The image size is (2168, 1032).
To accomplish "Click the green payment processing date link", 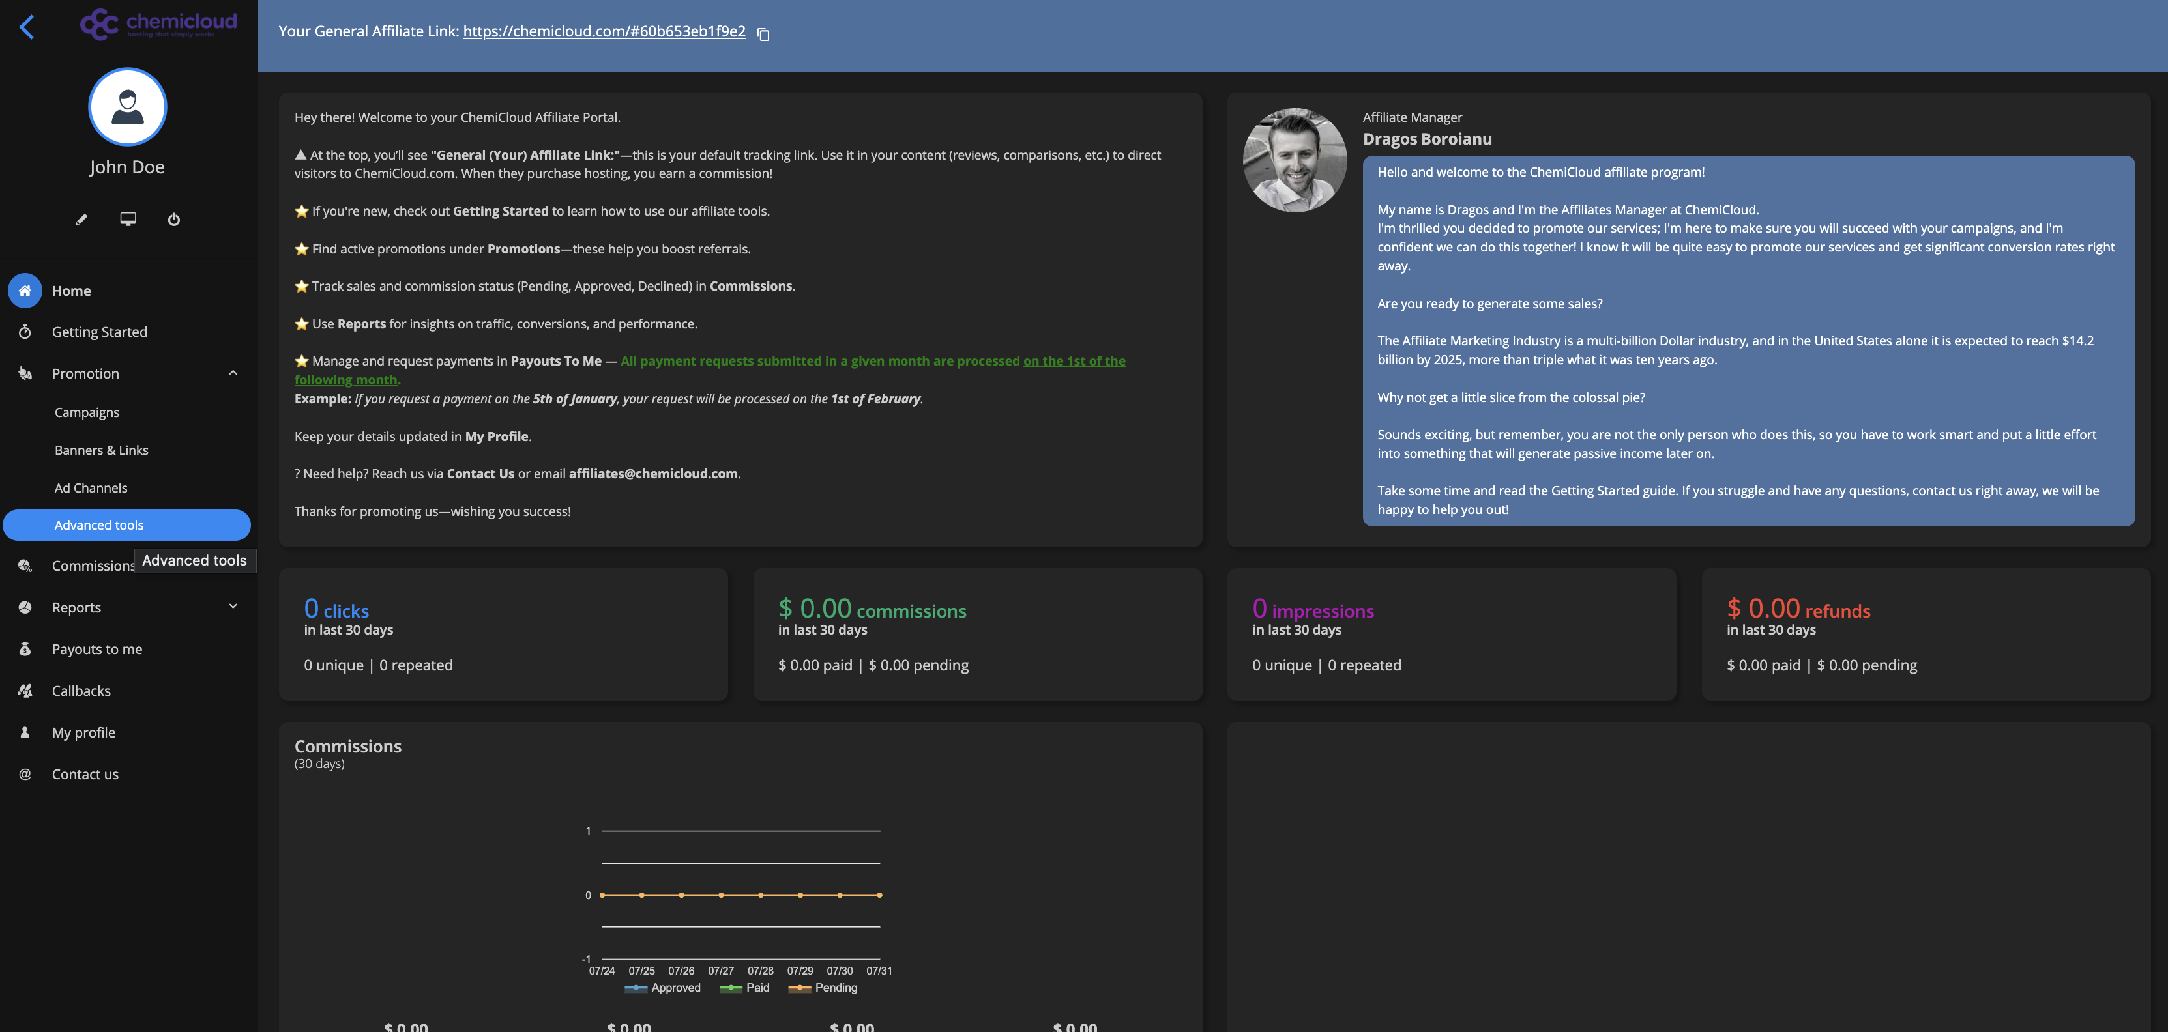I will 1074,361.
